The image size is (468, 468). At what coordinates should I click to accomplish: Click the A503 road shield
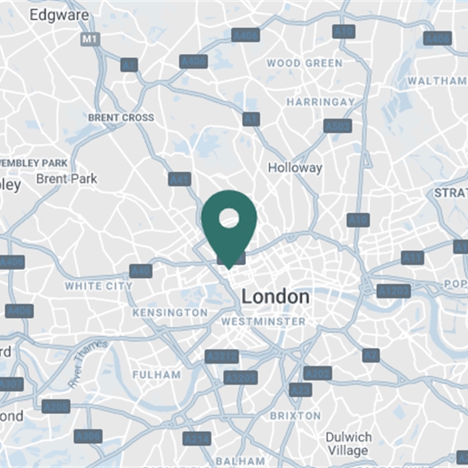[x=338, y=126]
